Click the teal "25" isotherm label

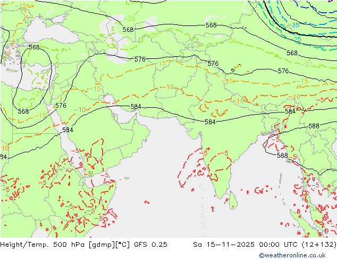tap(298, 39)
